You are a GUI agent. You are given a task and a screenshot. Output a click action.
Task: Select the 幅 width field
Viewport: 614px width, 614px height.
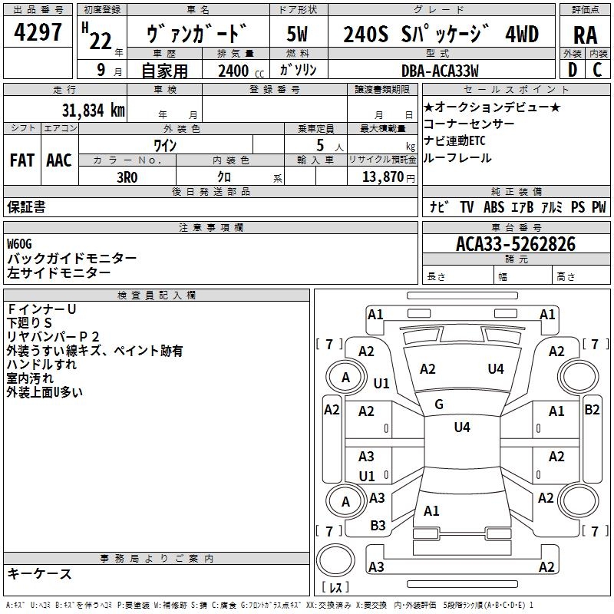point(523,276)
